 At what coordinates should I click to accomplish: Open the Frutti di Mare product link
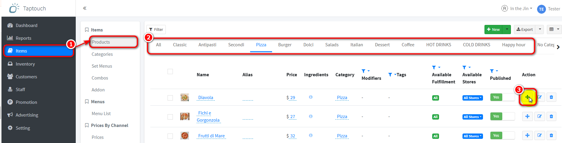(x=211, y=136)
